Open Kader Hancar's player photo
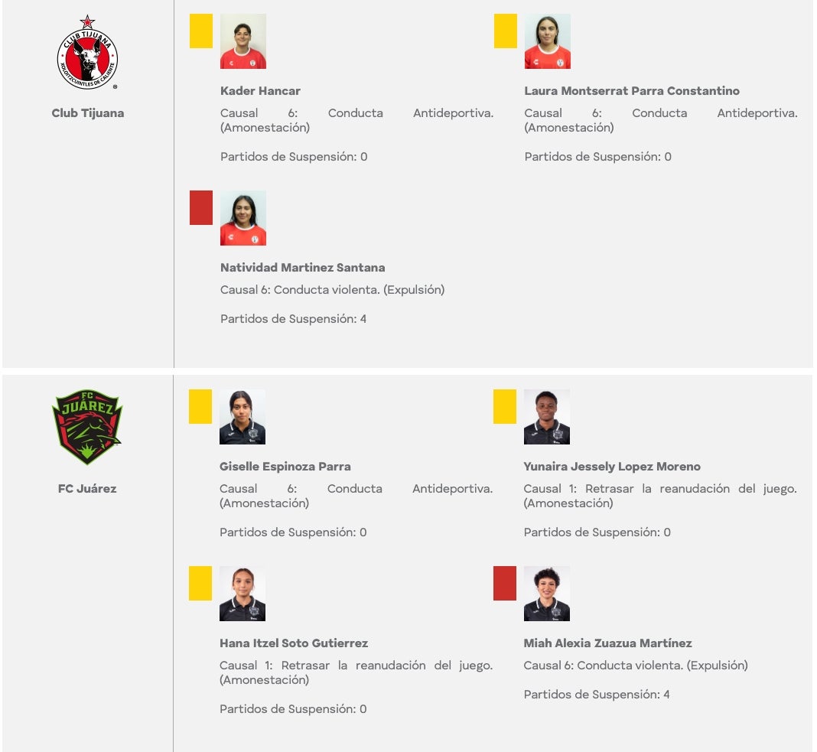Viewport: 817px width, 752px height. [x=243, y=41]
